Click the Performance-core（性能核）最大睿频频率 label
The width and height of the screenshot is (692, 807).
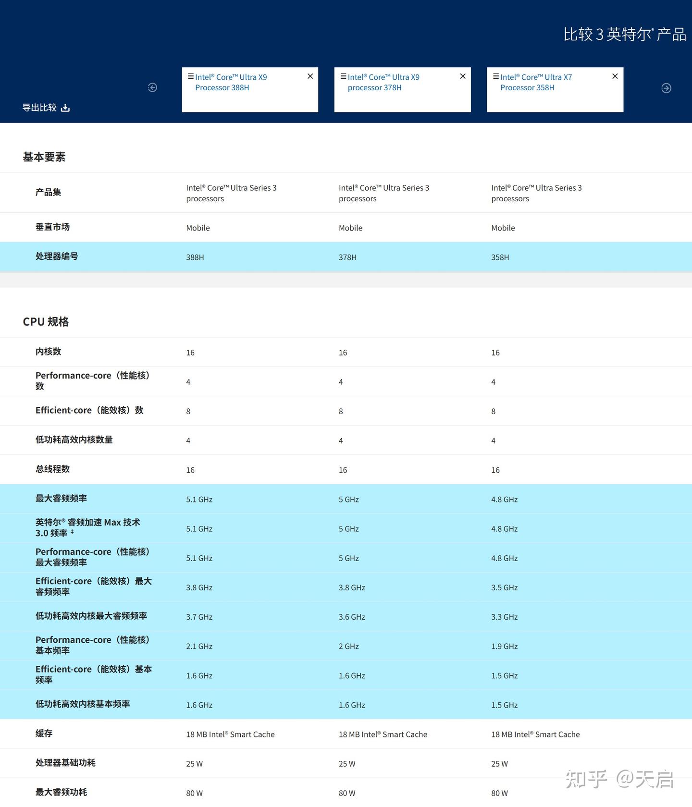click(93, 557)
